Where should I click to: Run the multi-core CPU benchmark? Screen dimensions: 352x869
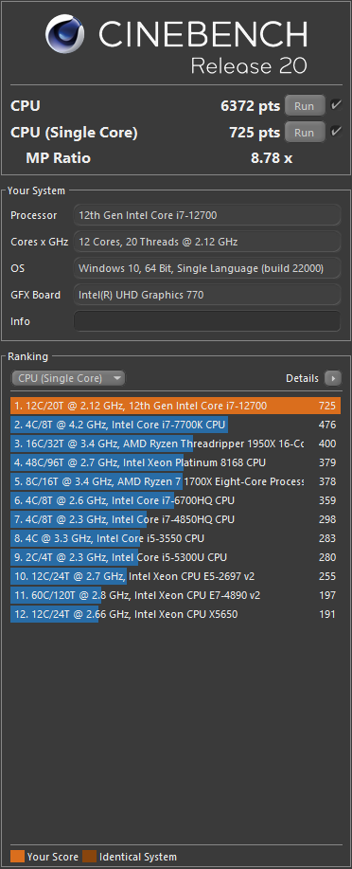pos(304,106)
